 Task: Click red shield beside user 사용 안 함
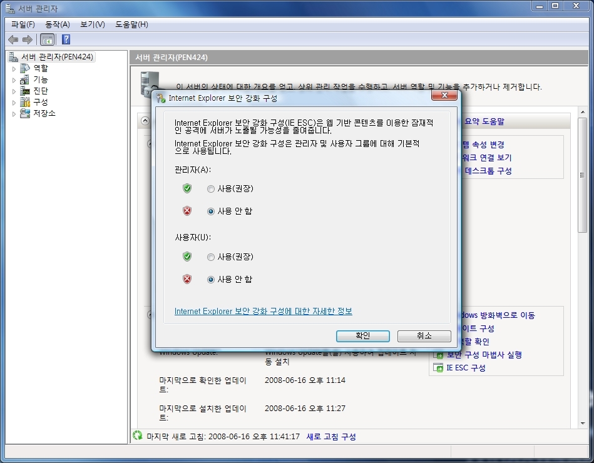[x=187, y=279]
